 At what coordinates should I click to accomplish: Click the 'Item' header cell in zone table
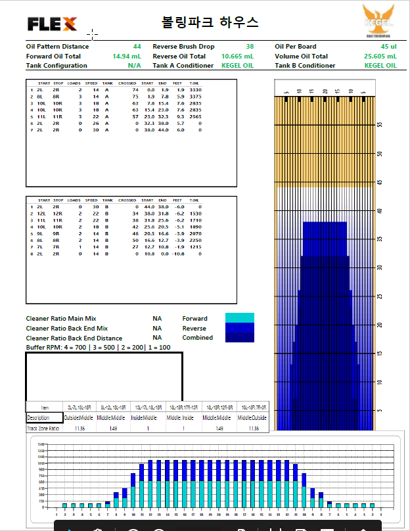point(45,407)
